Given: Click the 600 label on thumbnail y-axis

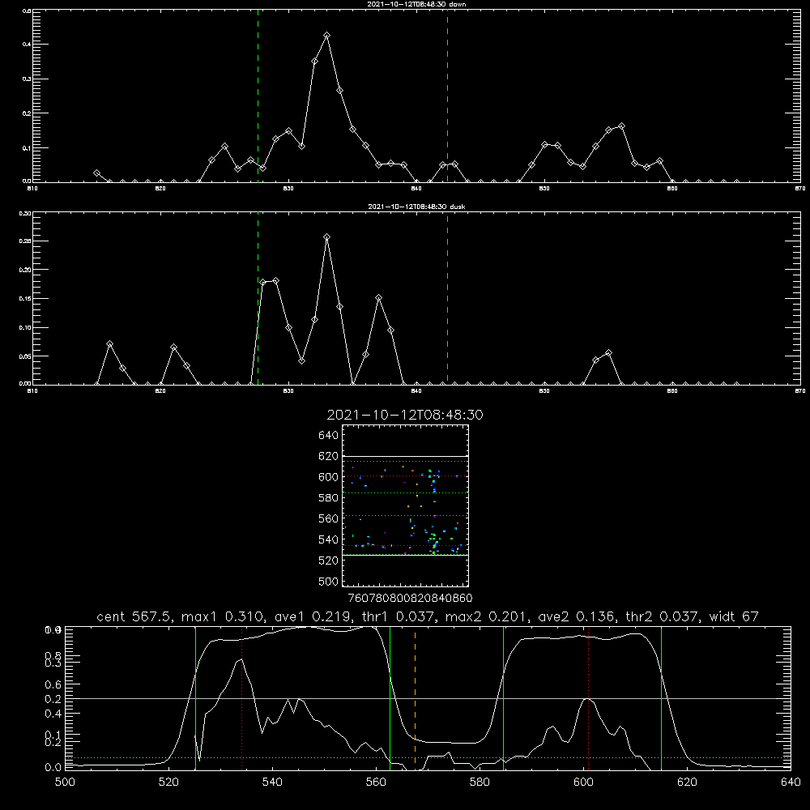Looking at the screenshot, I should [329, 477].
